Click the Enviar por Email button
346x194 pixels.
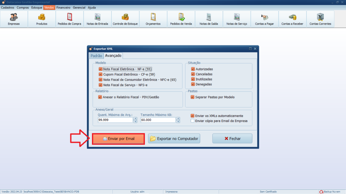tap(119, 139)
